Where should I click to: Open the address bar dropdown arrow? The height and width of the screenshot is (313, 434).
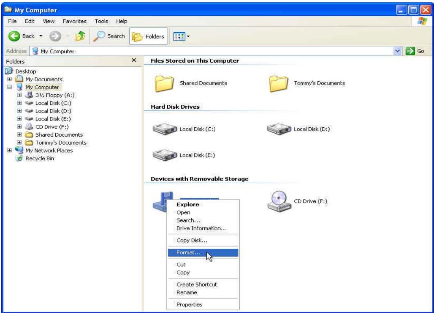[x=397, y=51]
